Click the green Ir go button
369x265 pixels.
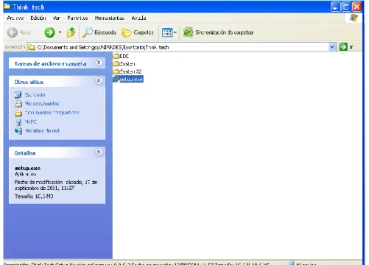point(343,46)
